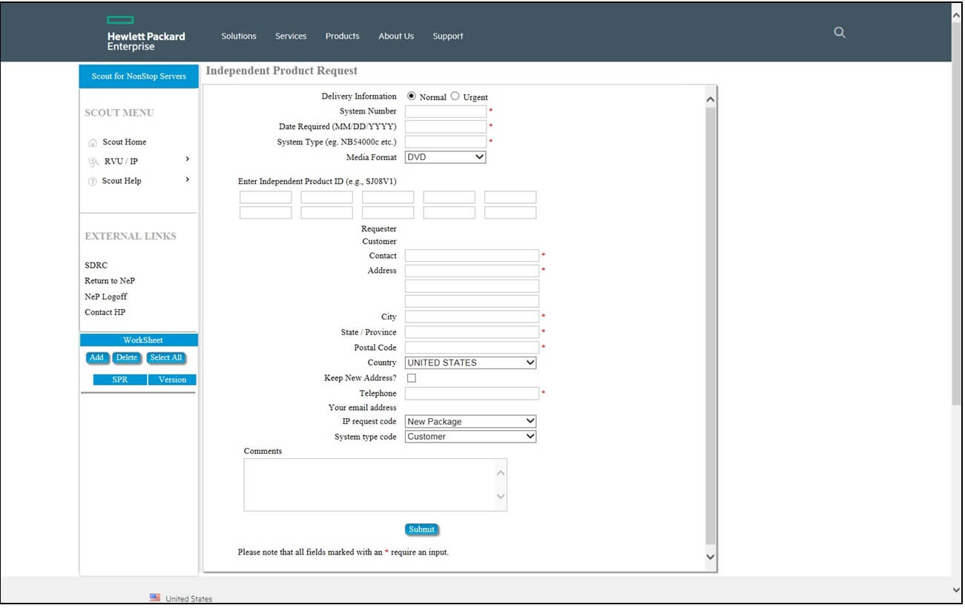The image size is (965, 608).
Task: Click the Scout Home house icon
Action: (93, 142)
